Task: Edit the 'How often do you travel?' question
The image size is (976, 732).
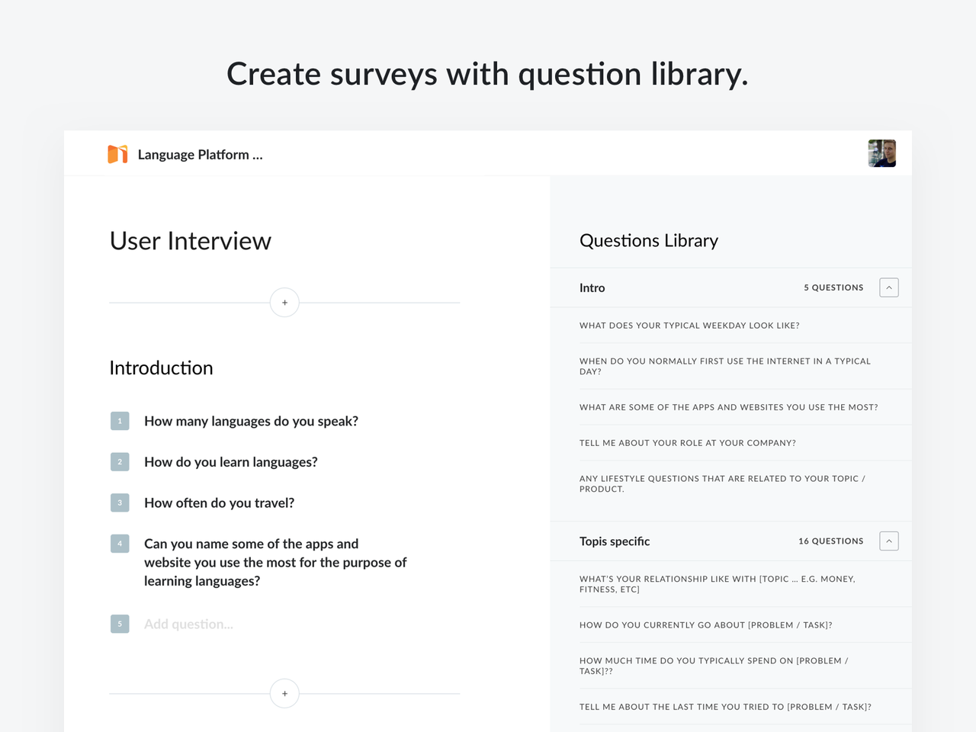Action: point(219,503)
